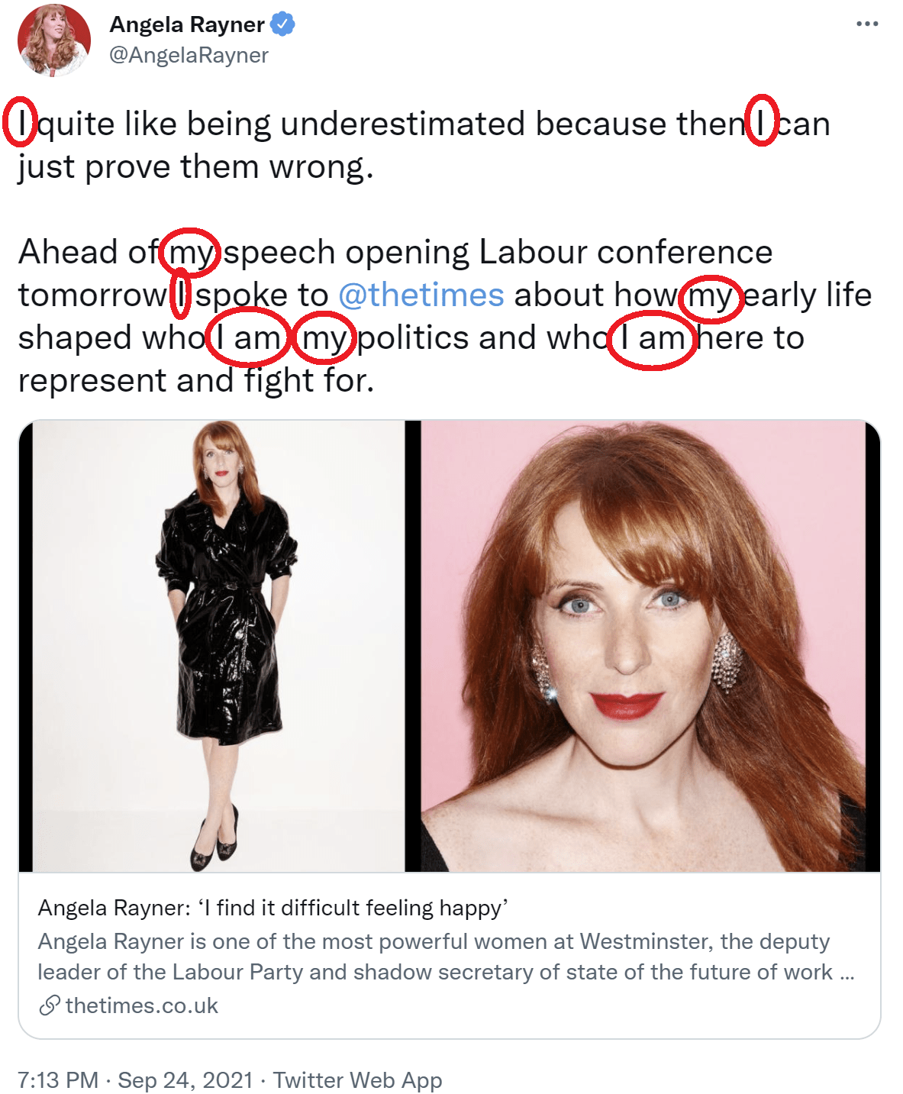Click the circled 'my' before speech
This screenshot has height=1094, width=903.
[x=191, y=253]
